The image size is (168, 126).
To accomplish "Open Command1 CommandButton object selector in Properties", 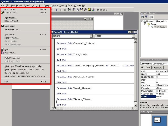I will coord(154,64).
